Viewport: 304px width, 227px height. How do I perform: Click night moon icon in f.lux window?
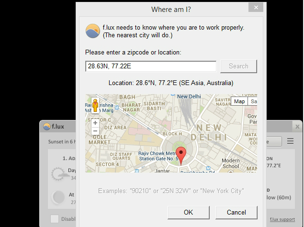pyautogui.click(x=58, y=197)
